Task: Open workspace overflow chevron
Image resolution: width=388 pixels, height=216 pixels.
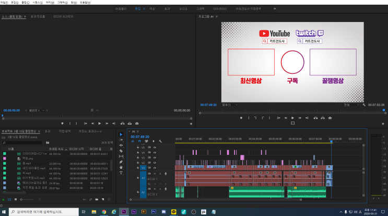Action: click(x=275, y=9)
